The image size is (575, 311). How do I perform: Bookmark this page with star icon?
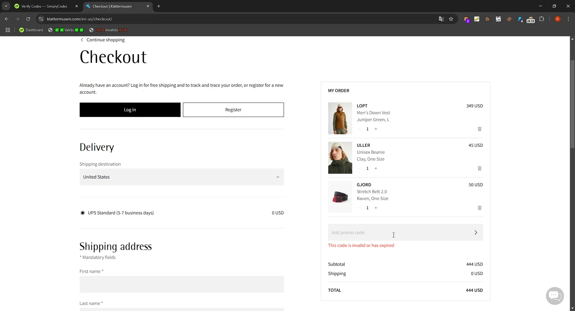[451, 19]
